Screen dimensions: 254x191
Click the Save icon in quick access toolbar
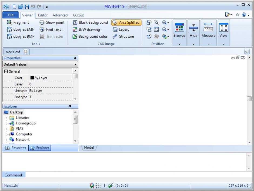pyautogui.click(x=26, y=7)
